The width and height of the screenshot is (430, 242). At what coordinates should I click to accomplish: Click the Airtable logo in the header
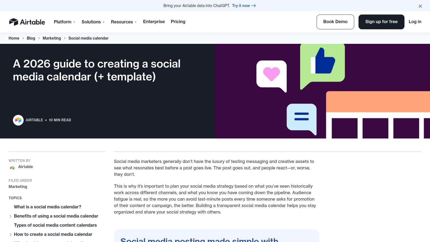27,22
